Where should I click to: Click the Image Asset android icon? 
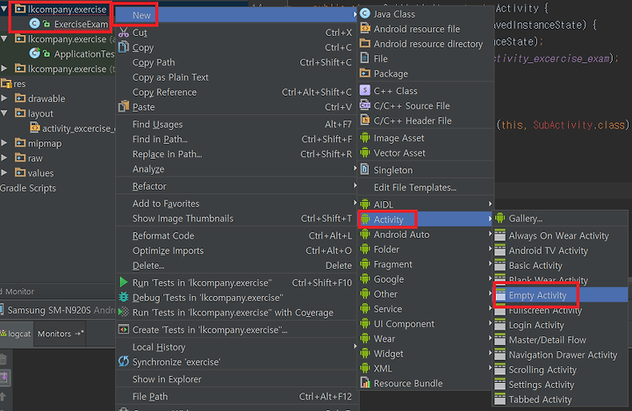coord(365,138)
